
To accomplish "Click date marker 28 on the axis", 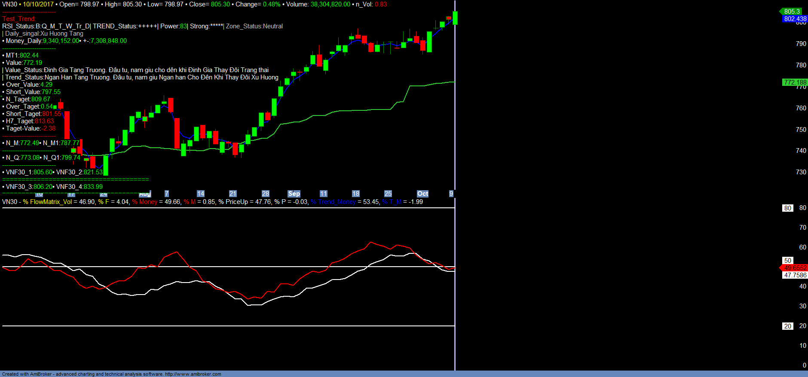I will [x=266, y=194].
